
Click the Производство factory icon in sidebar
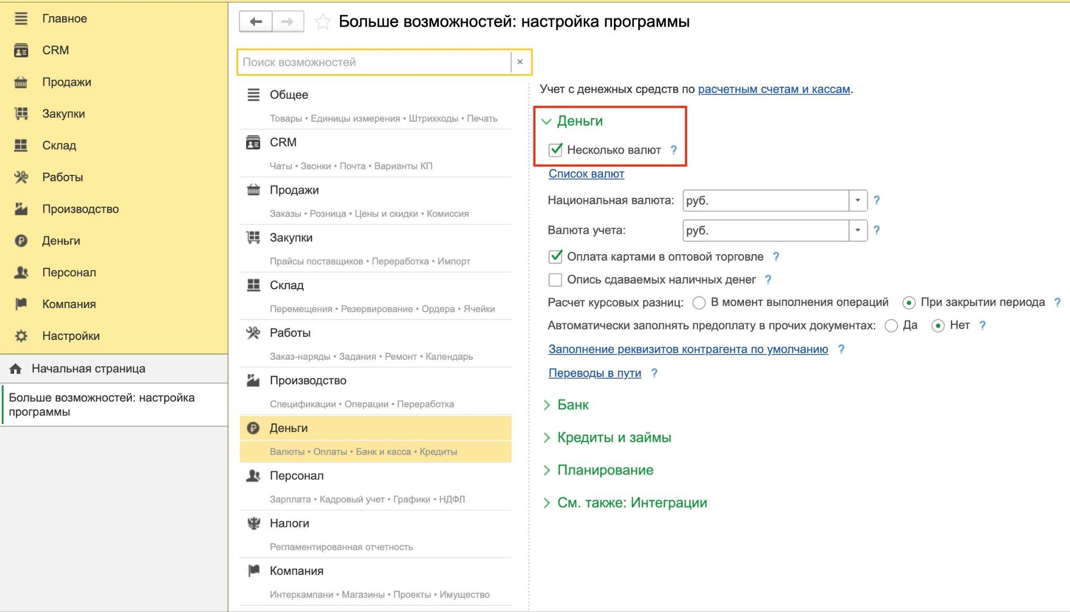[21, 209]
